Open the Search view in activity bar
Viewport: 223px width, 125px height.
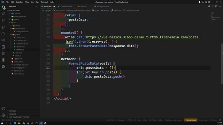click(3, 14)
